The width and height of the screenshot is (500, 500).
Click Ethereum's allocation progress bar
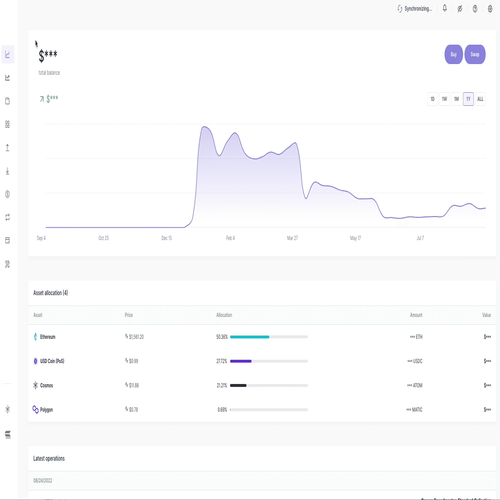(x=269, y=336)
